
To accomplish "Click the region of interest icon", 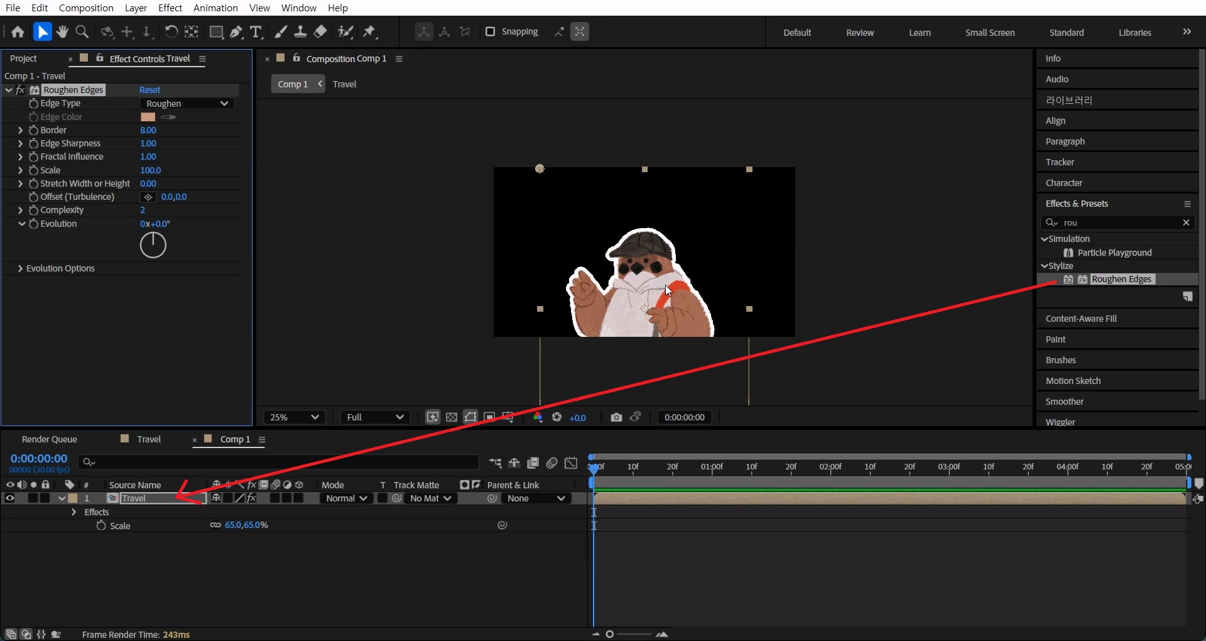I will [489, 417].
